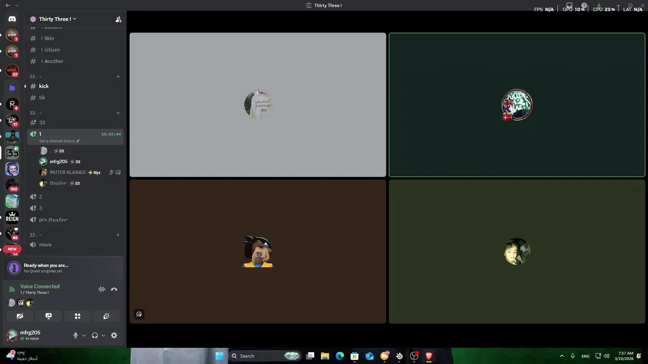Open server icon with badge 4

point(12,104)
